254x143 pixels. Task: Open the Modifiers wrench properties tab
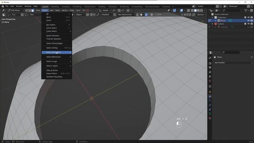(x=210, y=96)
